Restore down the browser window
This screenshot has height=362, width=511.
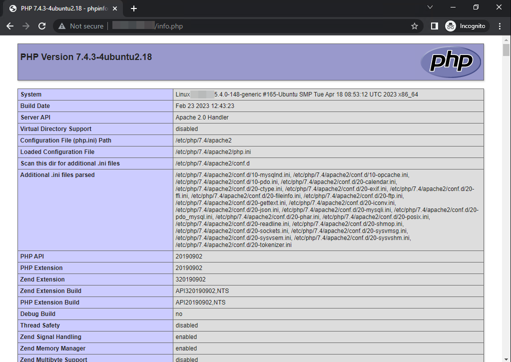coord(476,7)
